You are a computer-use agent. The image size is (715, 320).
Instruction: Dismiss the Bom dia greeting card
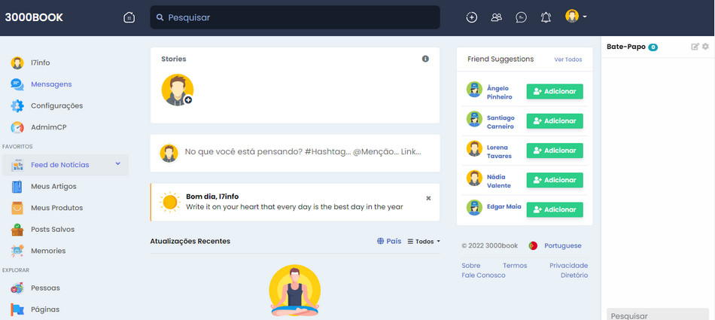428,198
